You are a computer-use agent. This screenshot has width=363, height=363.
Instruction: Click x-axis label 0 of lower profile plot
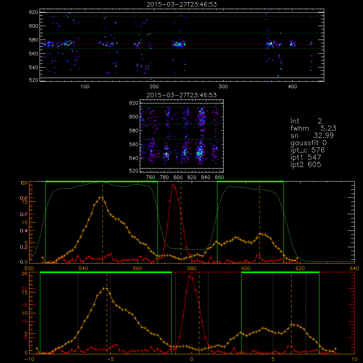[x=192, y=359]
